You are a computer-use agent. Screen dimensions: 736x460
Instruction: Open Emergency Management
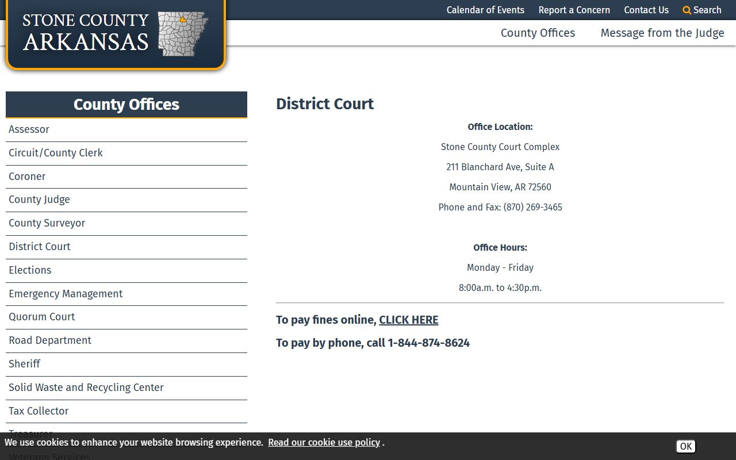pos(126,294)
